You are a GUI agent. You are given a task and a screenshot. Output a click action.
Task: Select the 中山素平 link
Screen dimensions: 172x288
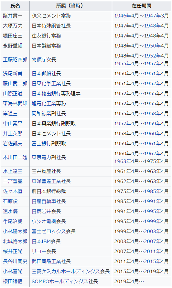pyautogui.click(x=13, y=124)
